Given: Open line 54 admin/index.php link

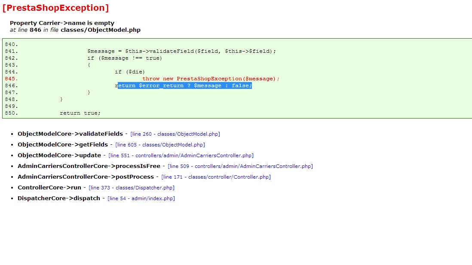Looking at the screenshot, I should [x=141, y=198].
